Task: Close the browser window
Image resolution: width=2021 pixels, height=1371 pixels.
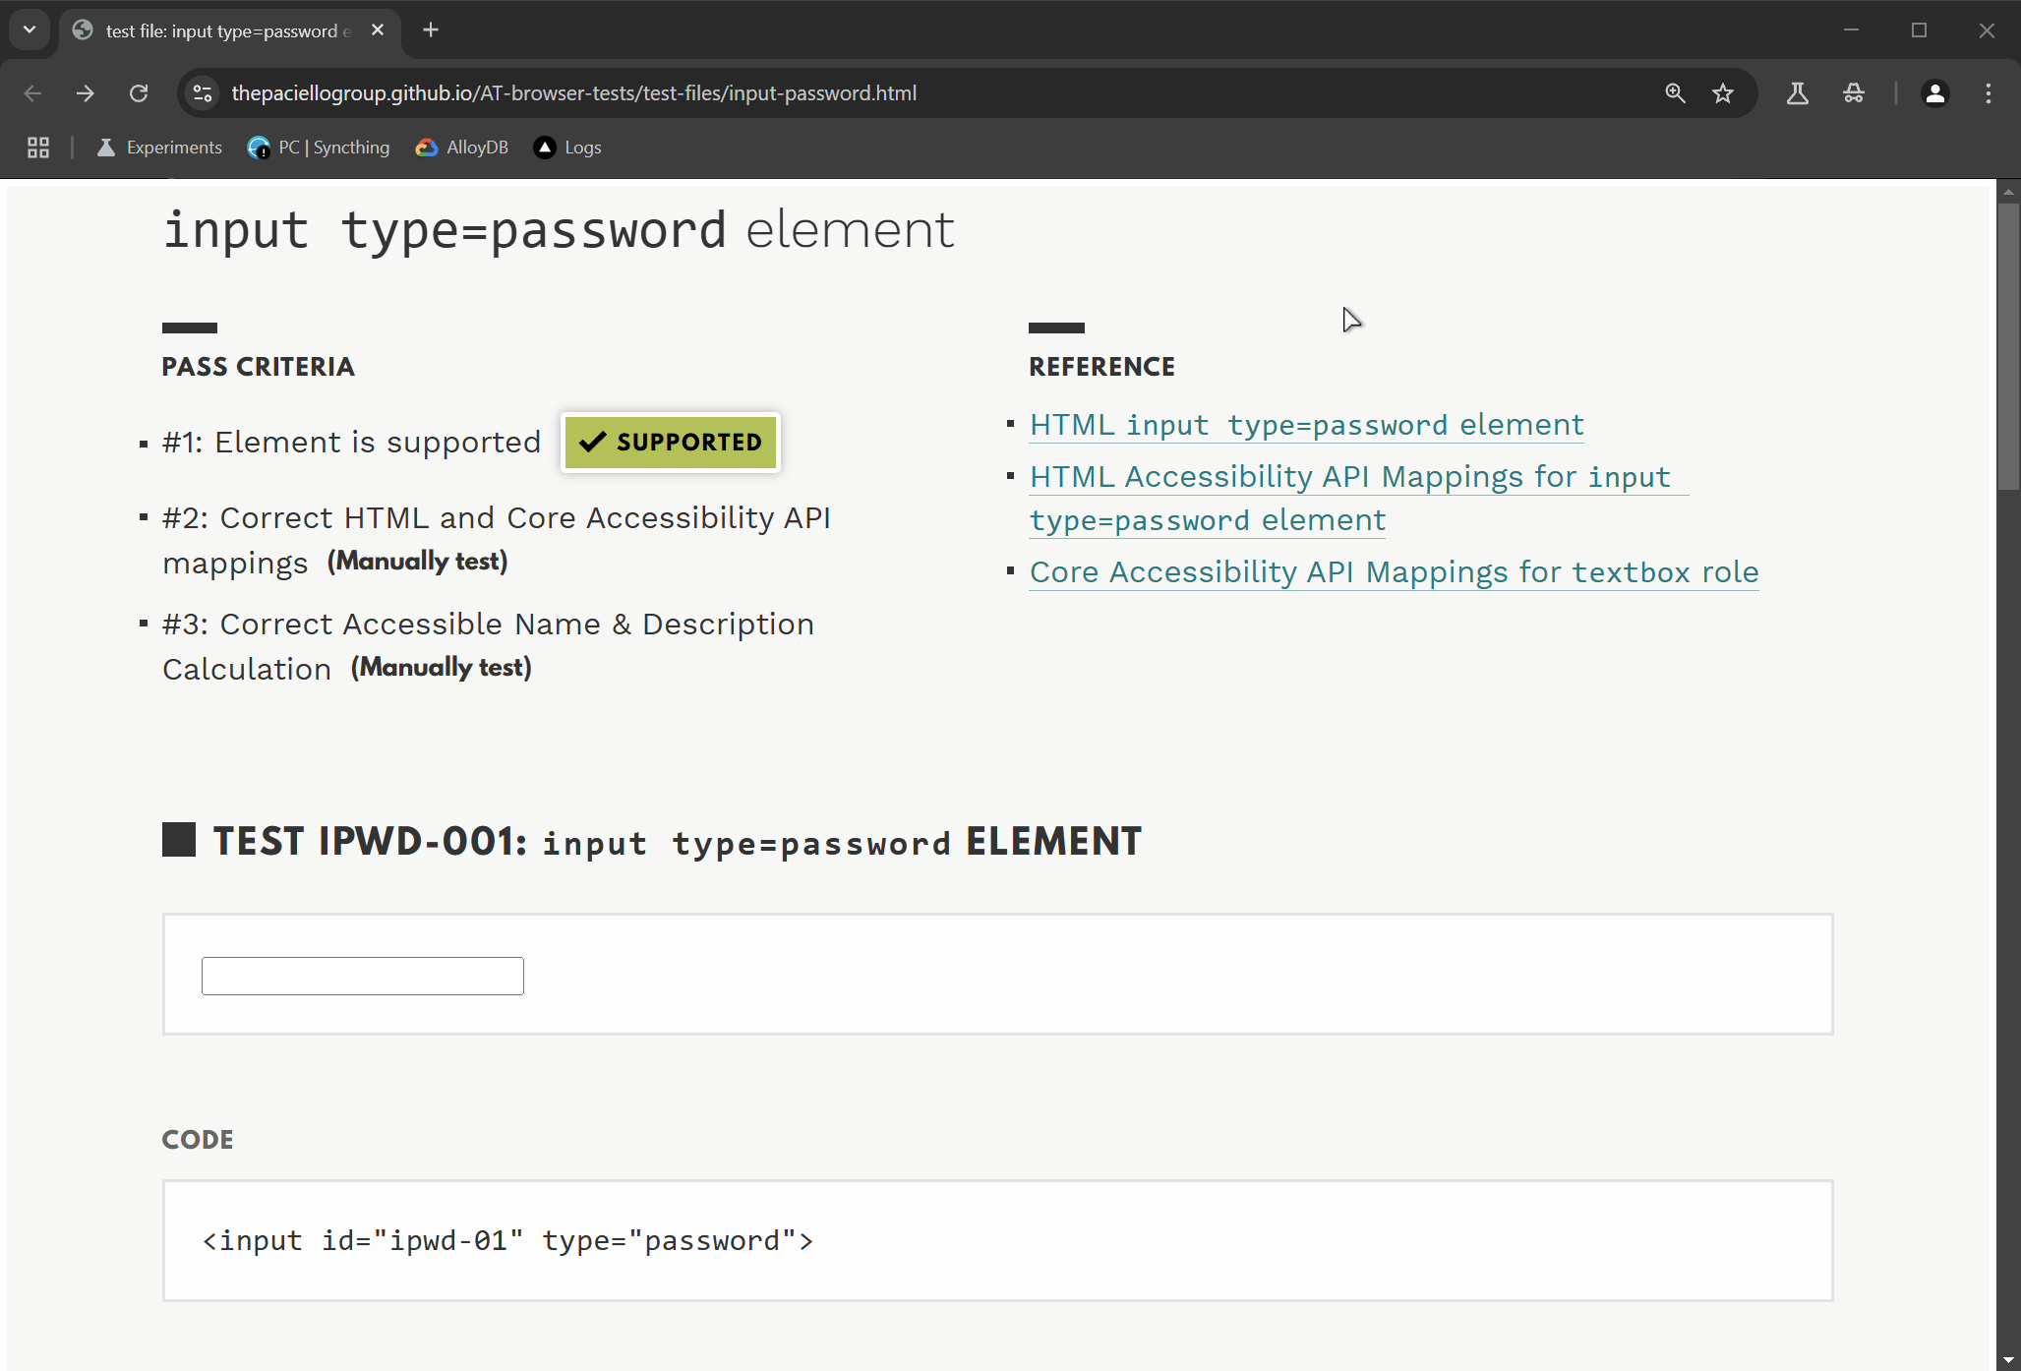Action: tap(1987, 30)
